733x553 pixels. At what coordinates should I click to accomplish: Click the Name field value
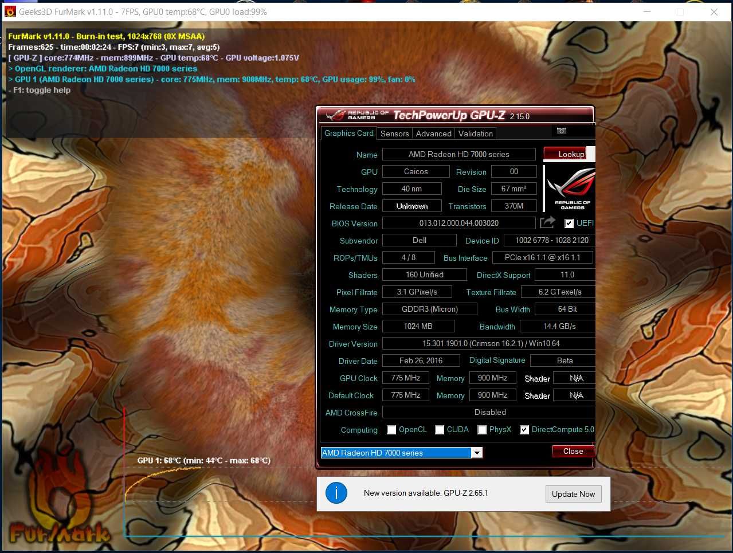(x=459, y=154)
